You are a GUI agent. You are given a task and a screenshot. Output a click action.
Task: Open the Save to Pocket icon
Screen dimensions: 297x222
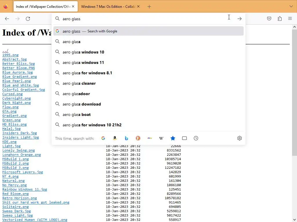coord(269,18)
